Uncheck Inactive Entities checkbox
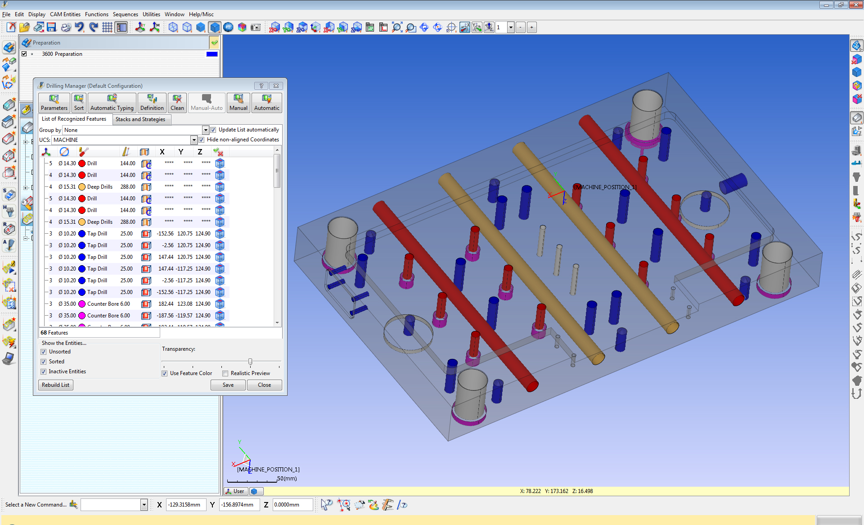Image resolution: width=864 pixels, height=525 pixels. (x=44, y=371)
